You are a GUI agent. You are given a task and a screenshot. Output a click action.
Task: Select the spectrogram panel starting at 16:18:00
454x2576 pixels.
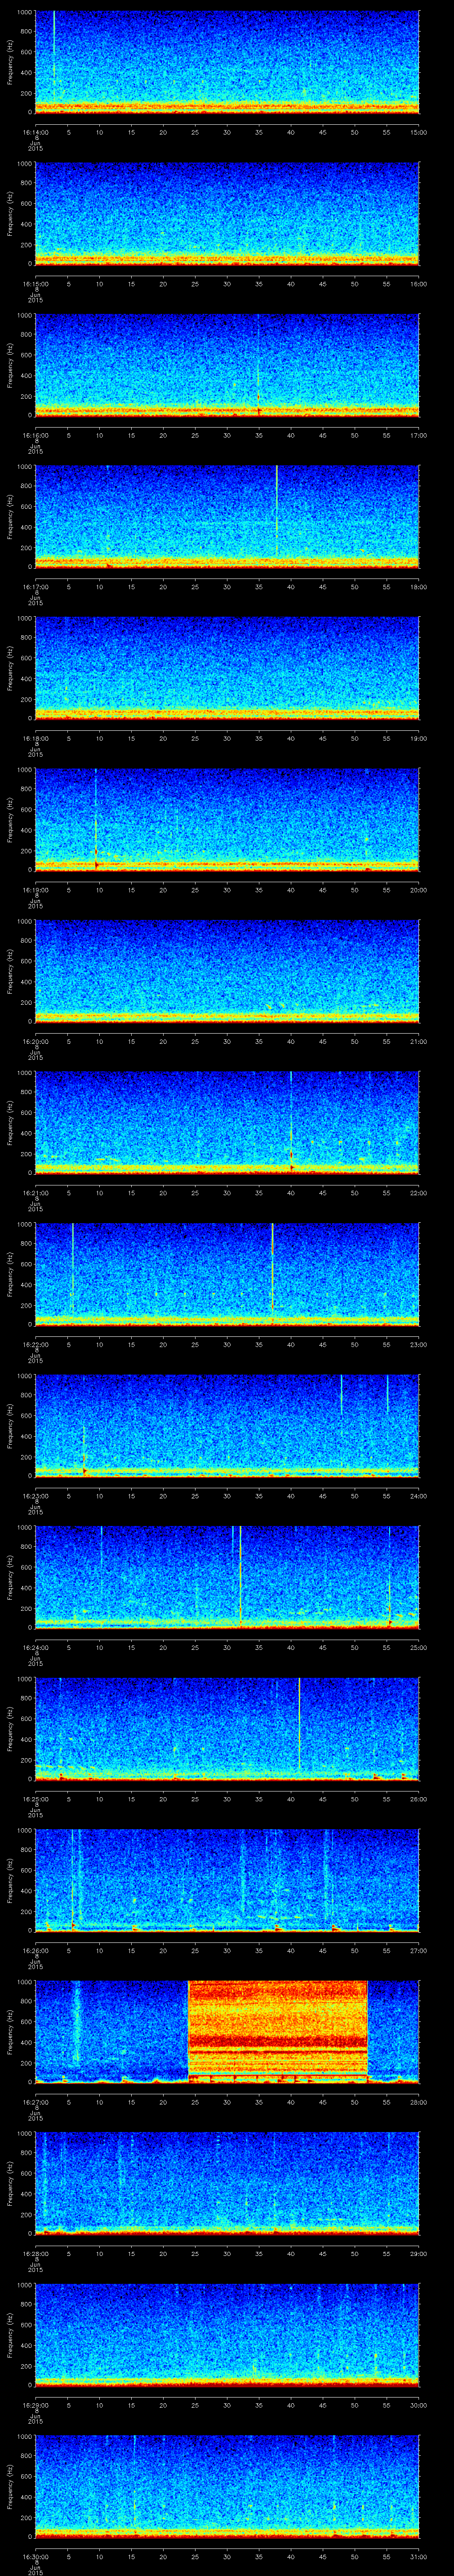(227, 668)
